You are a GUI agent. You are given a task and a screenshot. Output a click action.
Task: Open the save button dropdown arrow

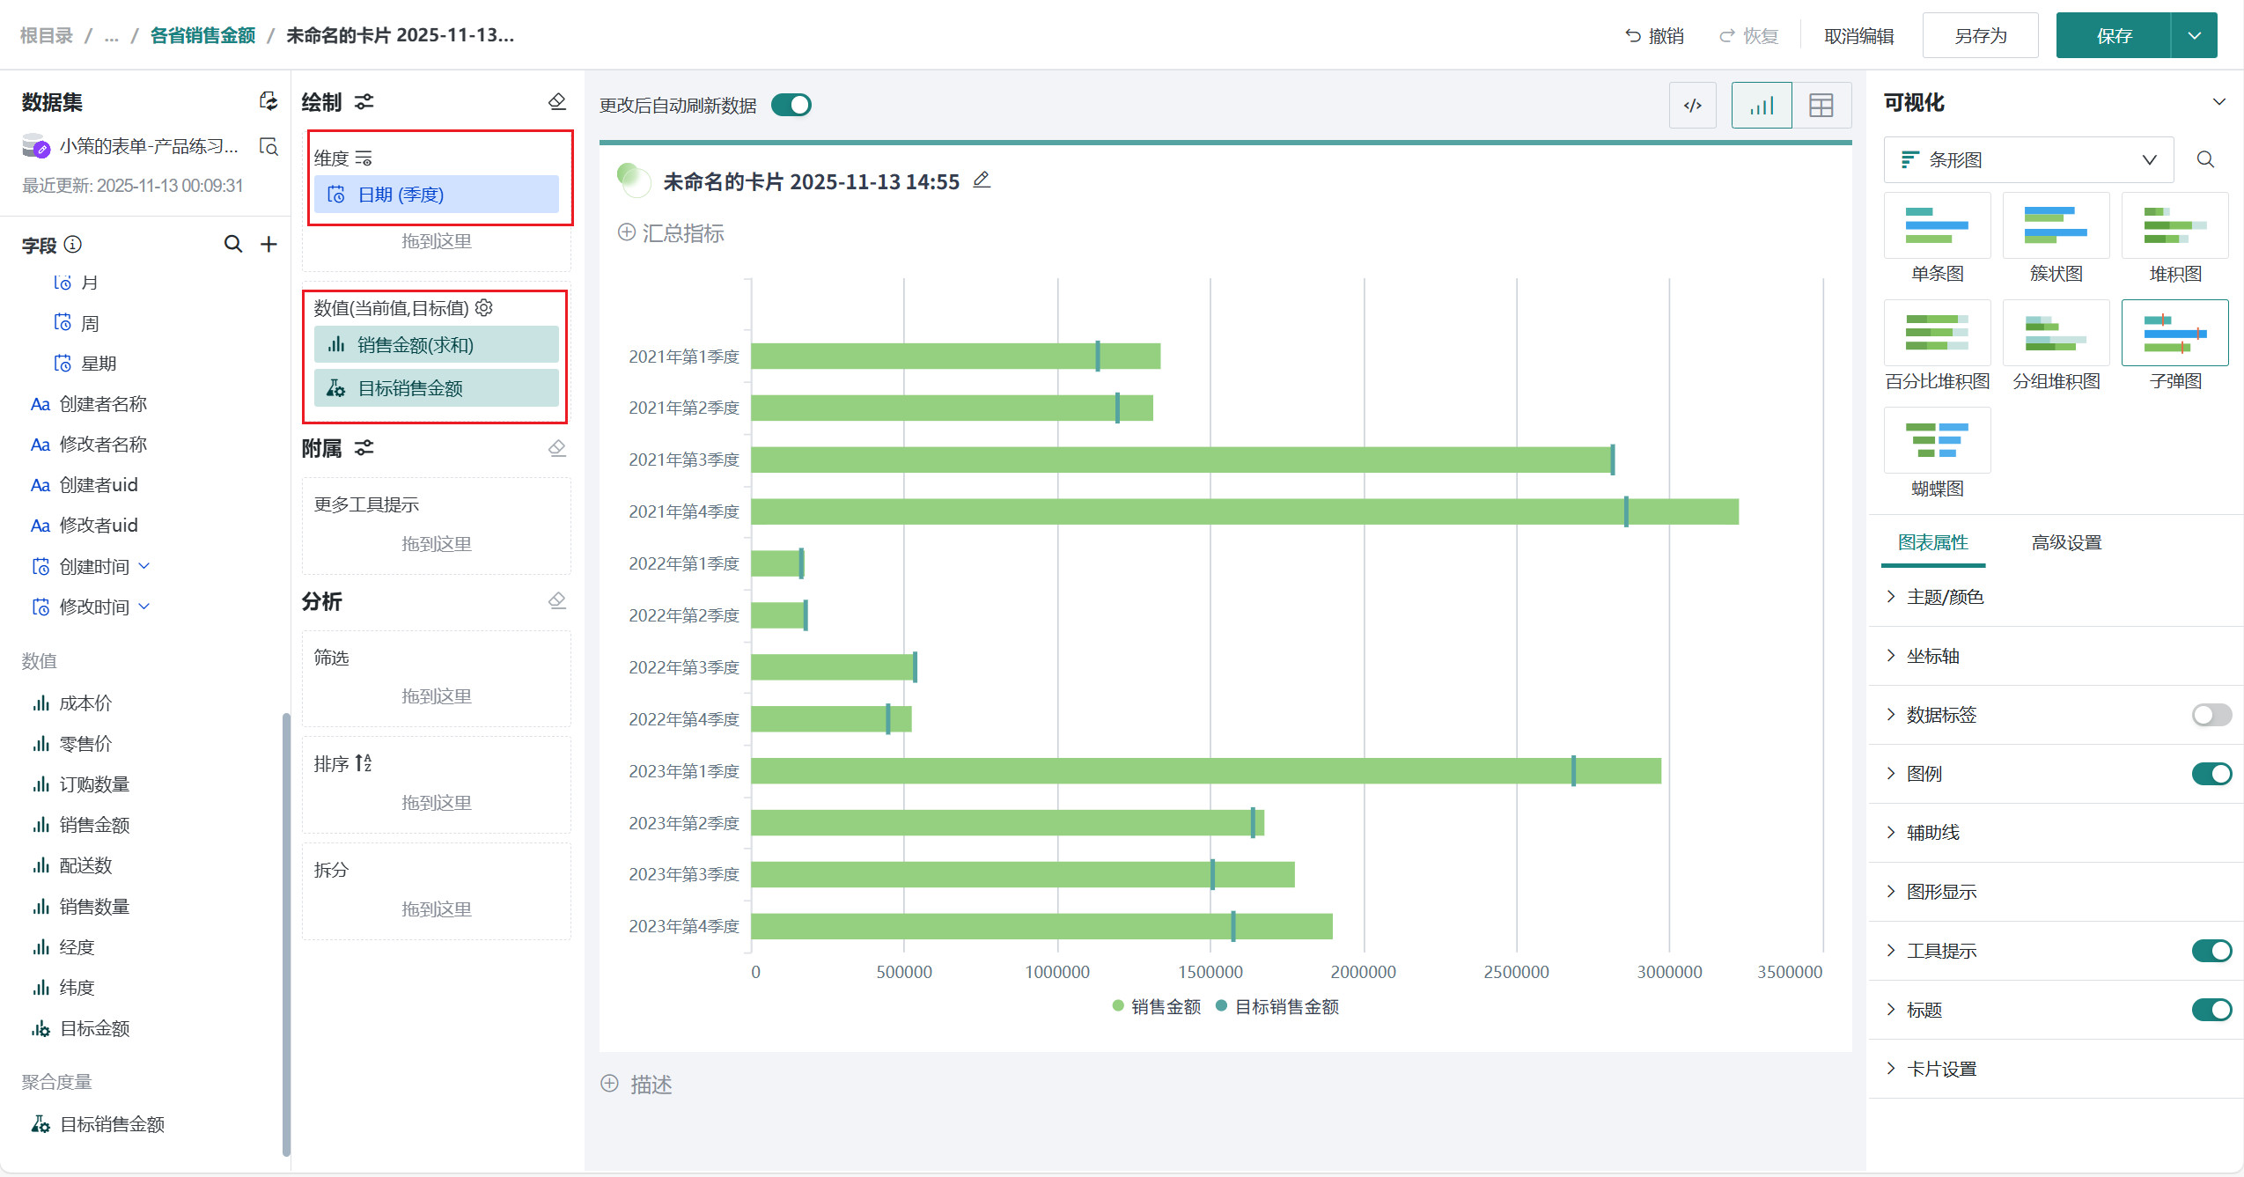tap(2194, 36)
